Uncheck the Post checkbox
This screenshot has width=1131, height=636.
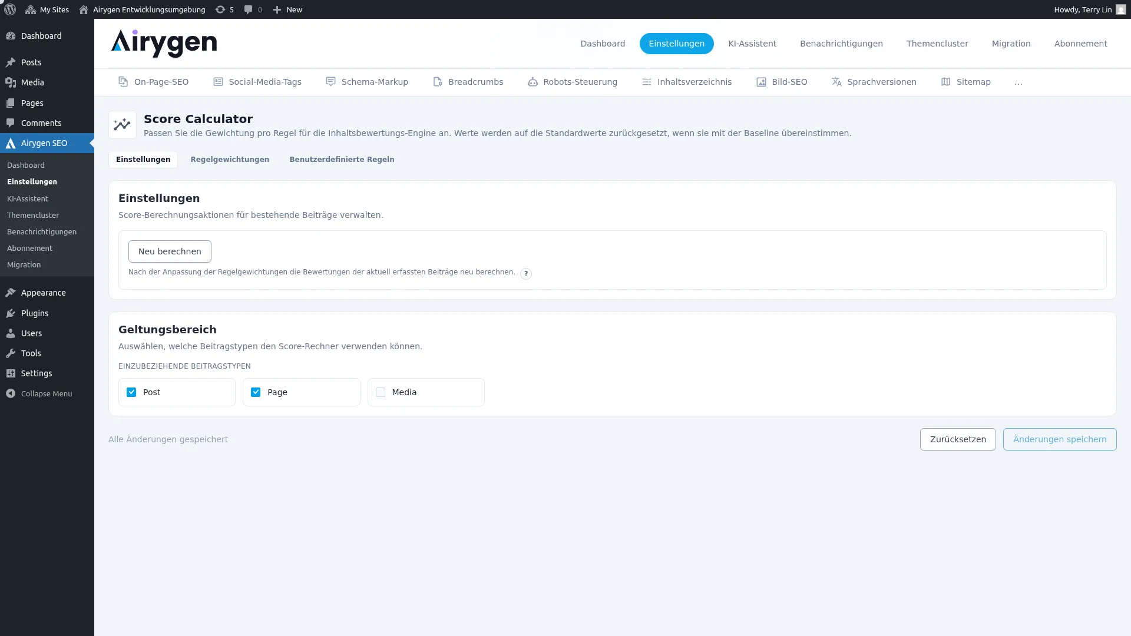[x=131, y=392]
